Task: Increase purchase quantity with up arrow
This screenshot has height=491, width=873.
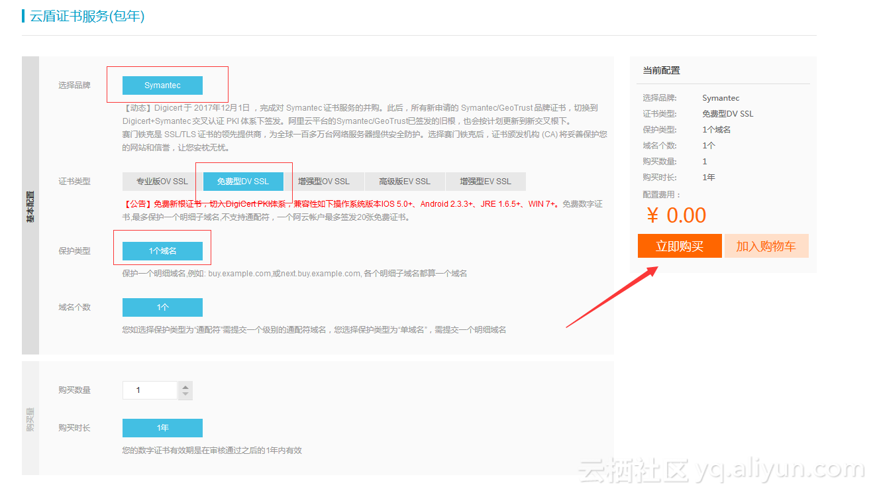Action: 185,386
